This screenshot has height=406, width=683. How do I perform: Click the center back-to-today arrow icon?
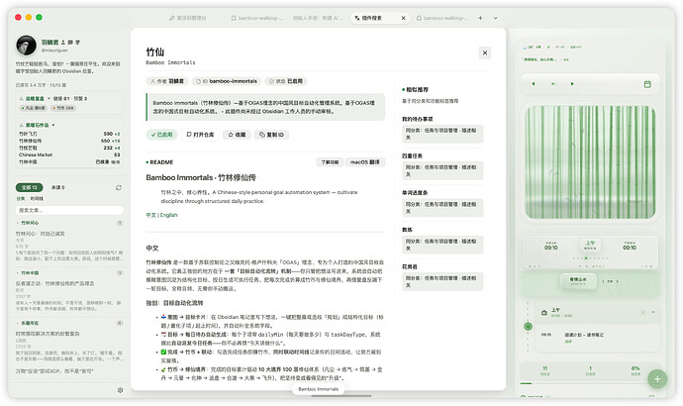553,83
